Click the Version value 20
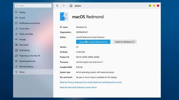 coord(77,47)
